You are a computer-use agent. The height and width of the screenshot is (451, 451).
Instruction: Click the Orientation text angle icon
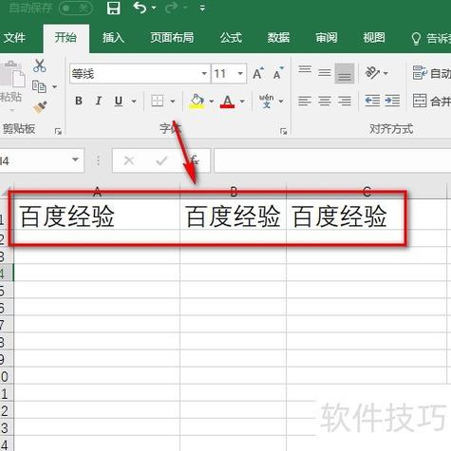372,73
